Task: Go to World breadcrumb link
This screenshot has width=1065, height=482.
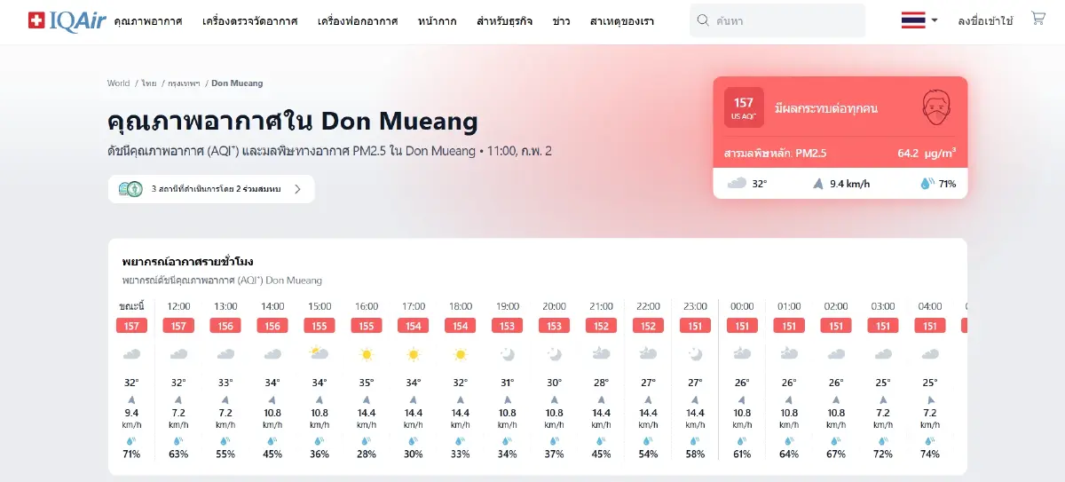Action: (x=118, y=83)
